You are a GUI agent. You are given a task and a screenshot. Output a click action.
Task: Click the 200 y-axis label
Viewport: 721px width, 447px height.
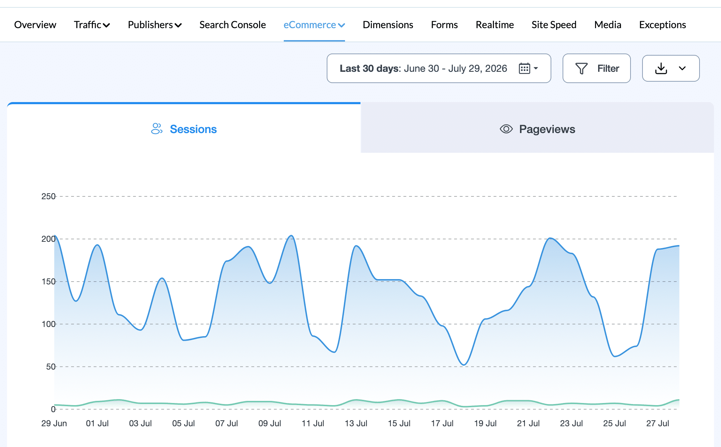(x=48, y=239)
